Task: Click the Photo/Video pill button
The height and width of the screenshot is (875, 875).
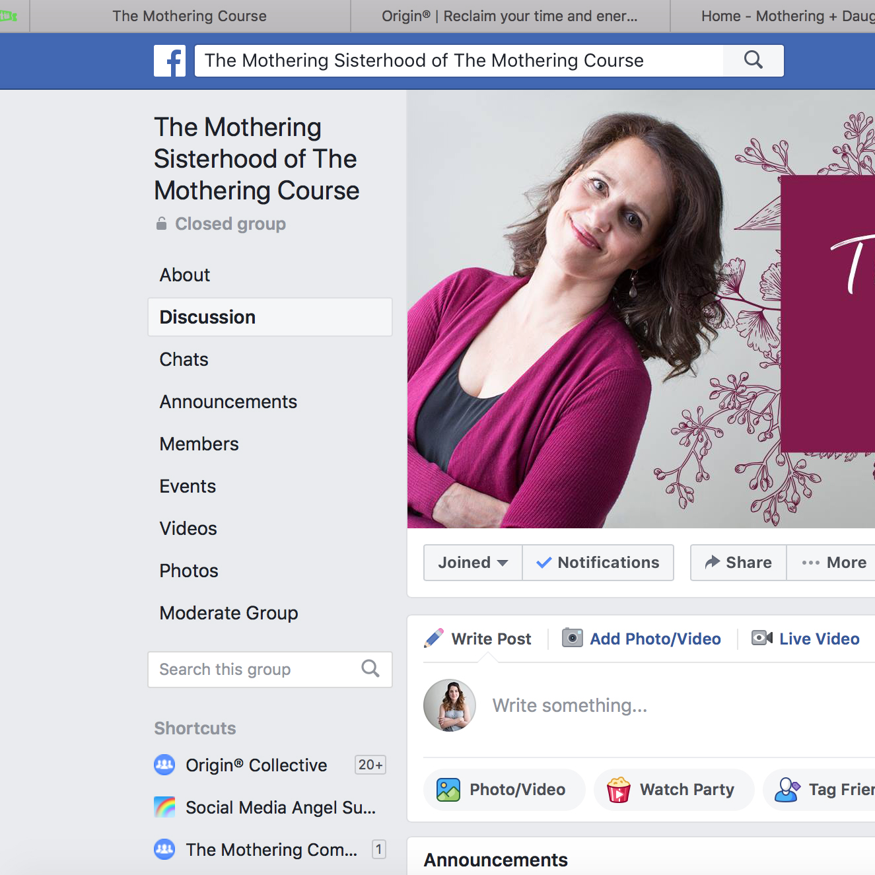Action: [505, 789]
